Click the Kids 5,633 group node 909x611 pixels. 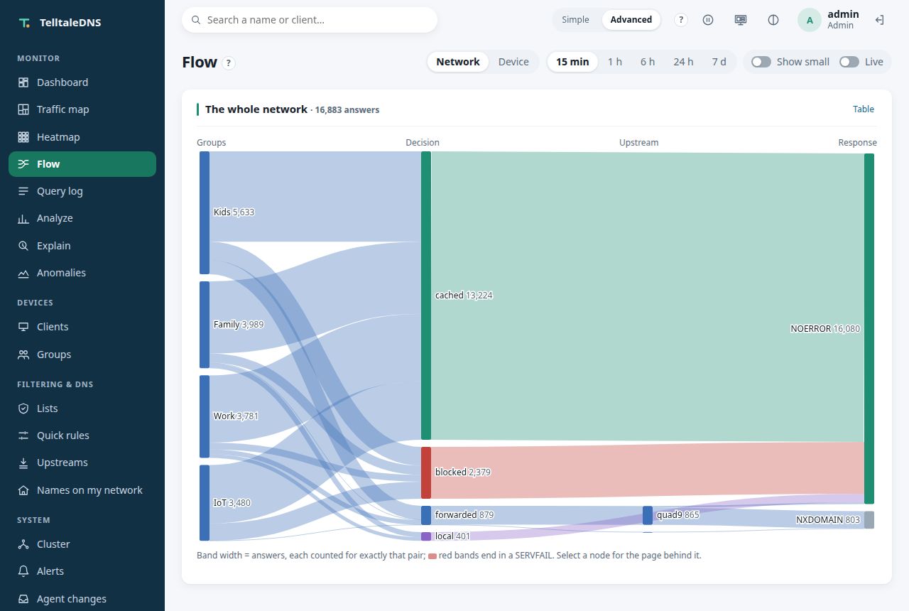(205, 212)
